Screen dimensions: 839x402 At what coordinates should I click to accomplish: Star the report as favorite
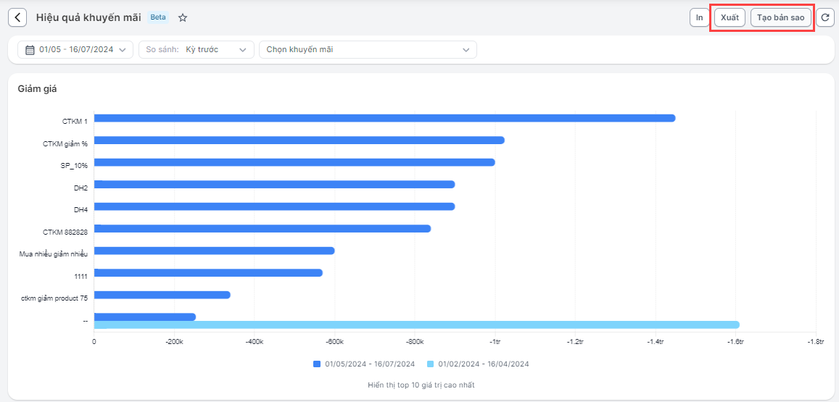coord(183,17)
